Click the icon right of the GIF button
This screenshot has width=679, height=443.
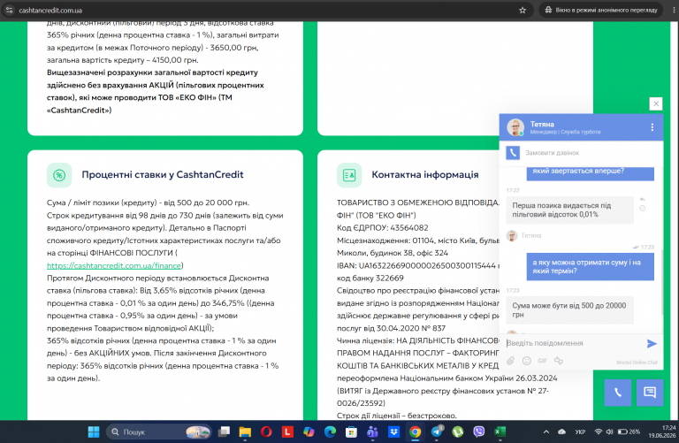(x=559, y=361)
